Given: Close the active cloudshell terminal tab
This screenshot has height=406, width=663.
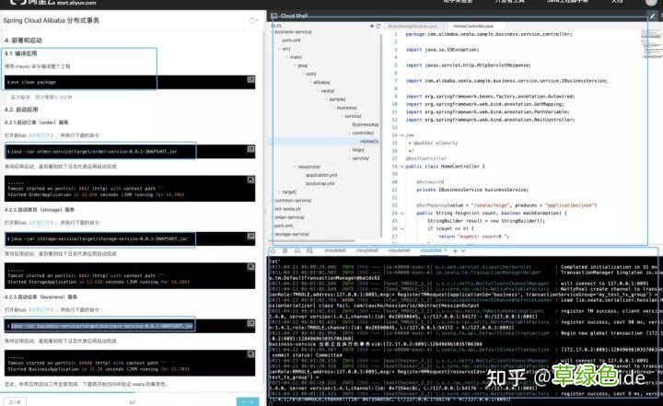Looking at the screenshot, I should click(446, 250).
